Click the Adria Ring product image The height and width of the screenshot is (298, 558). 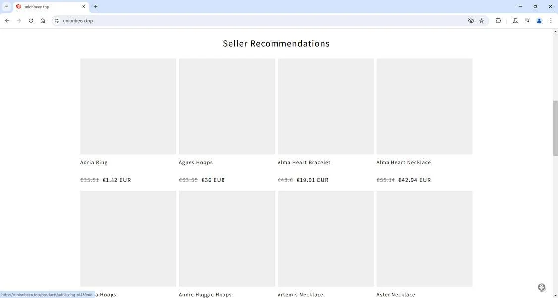point(128,107)
